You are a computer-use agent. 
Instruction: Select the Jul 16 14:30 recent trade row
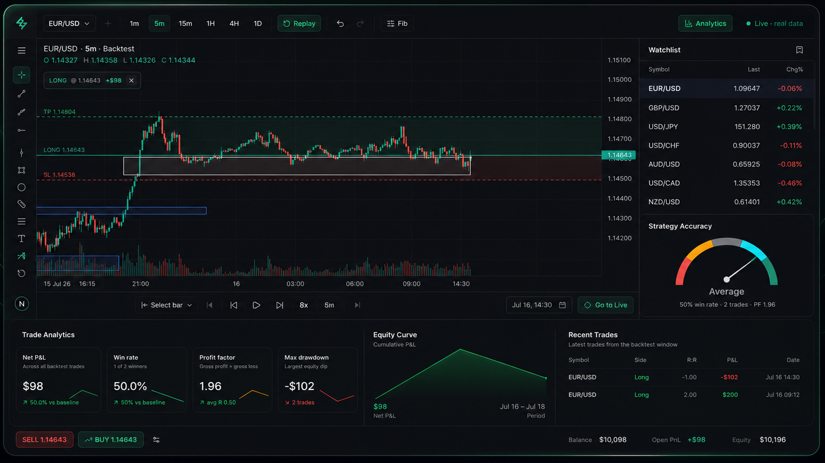684,377
